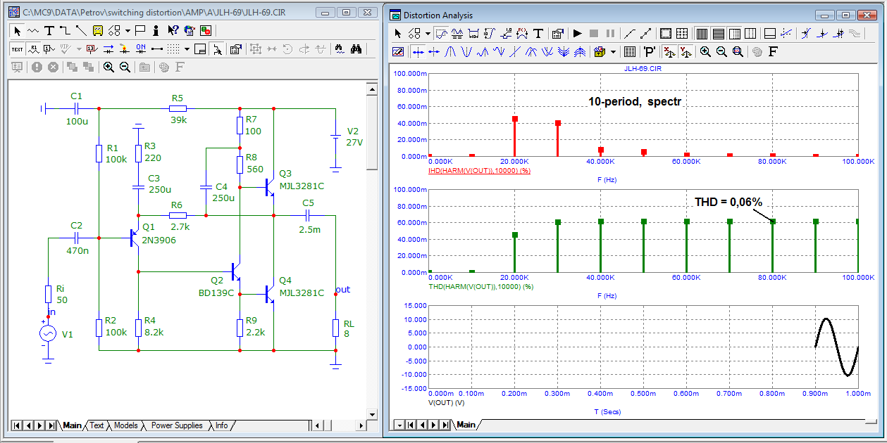Open the graphics shapes dropdown arrow
Screen dimensions: 887x443
tap(128, 31)
